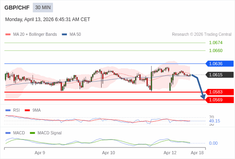Click the Apr 10 date axis label
235x159 pixels.
click(x=108, y=153)
